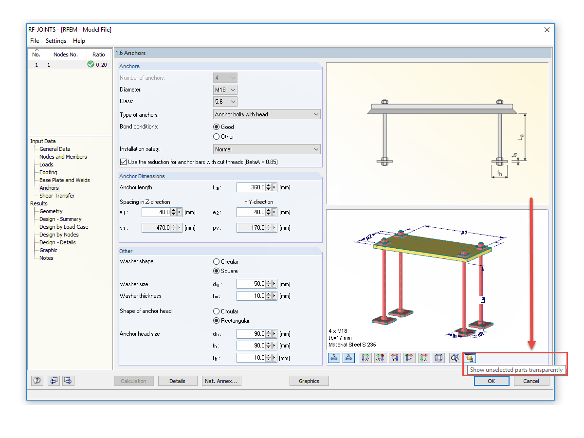Set view in X' direction
The height and width of the screenshot is (438, 584).
pyautogui.click(x=365, y=358)
